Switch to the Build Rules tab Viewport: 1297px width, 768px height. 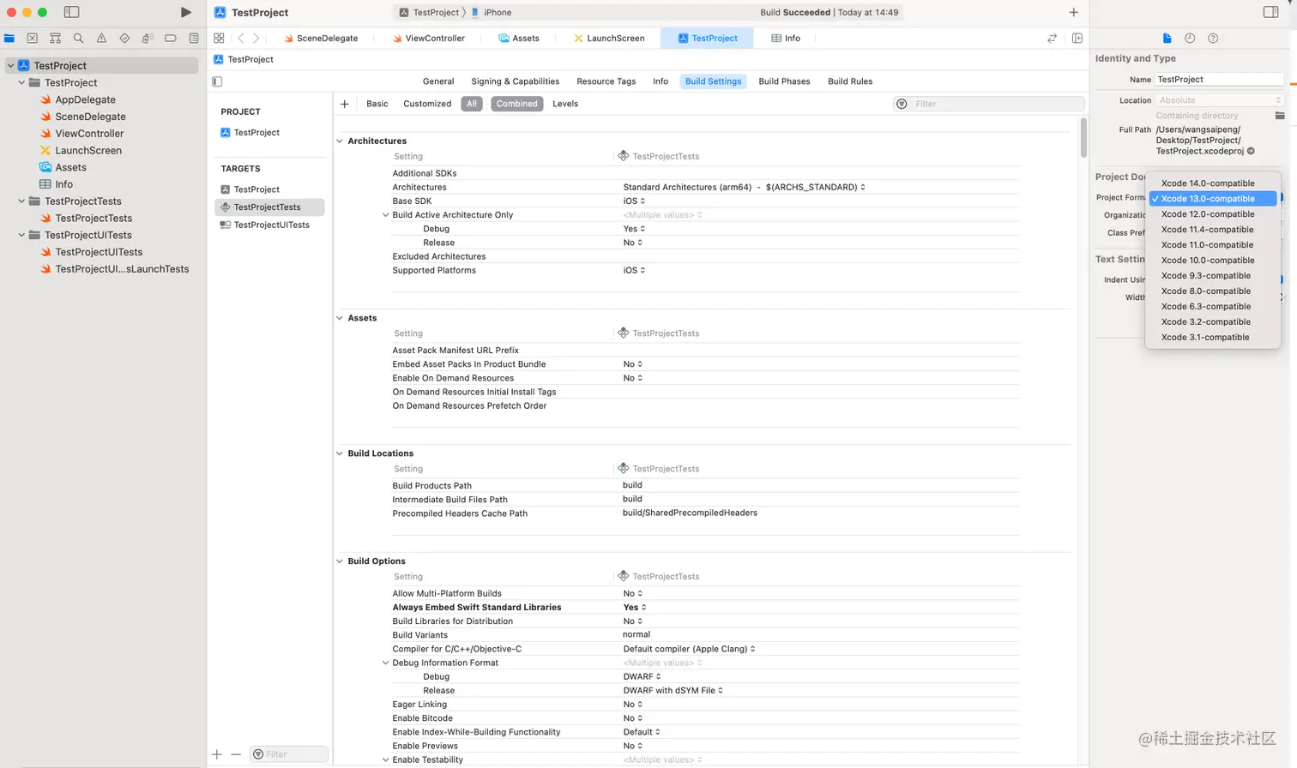[x=850, y=81]
